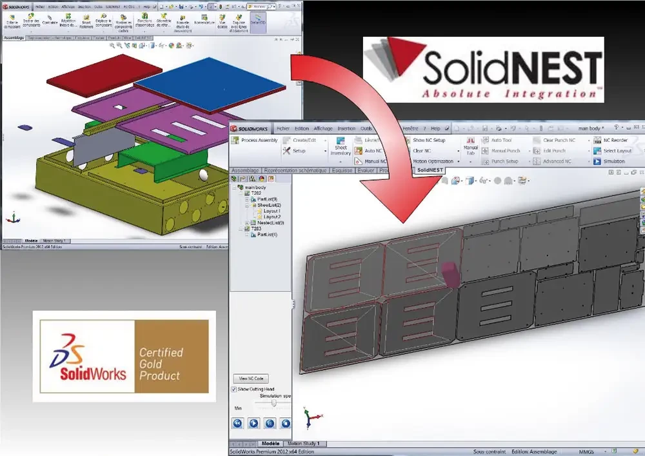
Task: Click Auto Tool command
Action: [497, 140]
